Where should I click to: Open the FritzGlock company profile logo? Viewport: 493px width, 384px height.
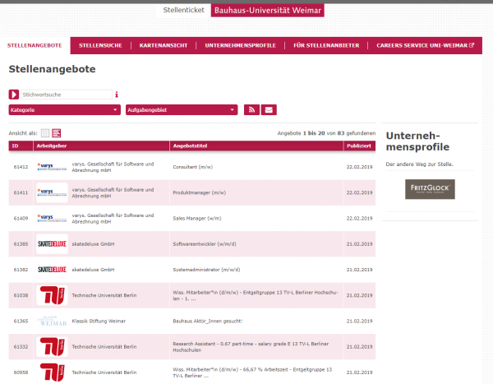(430, 189)
